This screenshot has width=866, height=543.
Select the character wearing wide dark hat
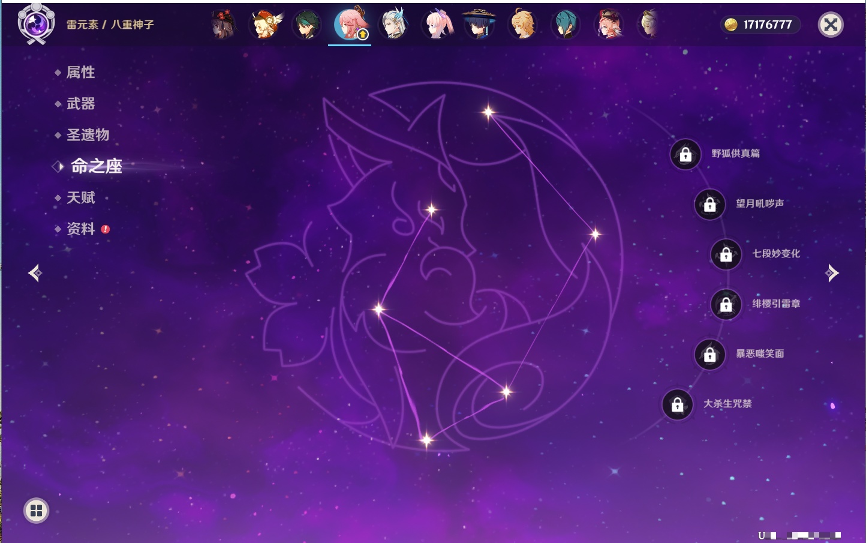click(479, 25)
